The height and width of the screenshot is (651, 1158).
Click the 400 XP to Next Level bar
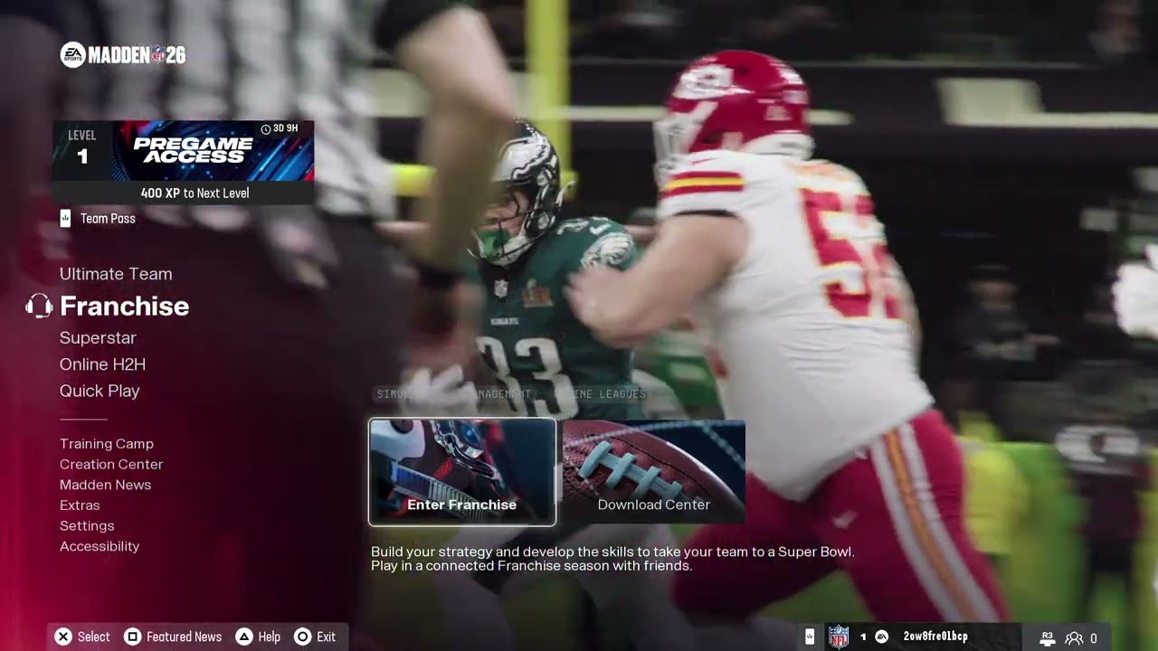click(x=184, y=193)
